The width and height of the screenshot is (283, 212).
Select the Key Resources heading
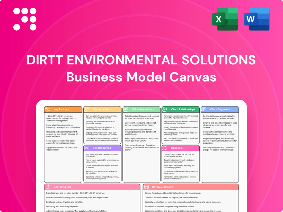click(102, 148)
